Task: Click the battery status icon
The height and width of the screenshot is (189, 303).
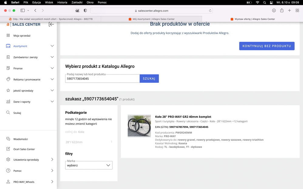Action: tap(249, 2)
